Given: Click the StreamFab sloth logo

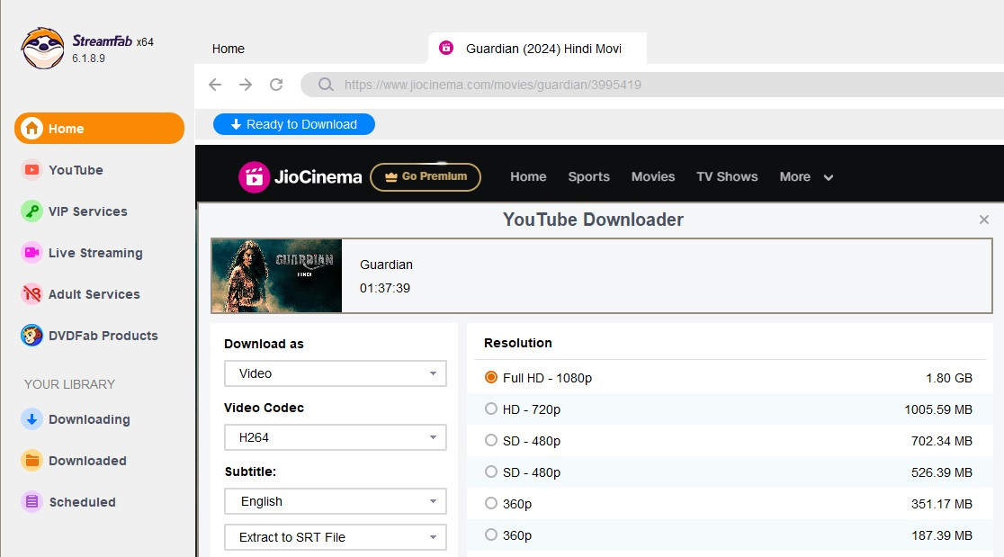Looking at the screenshot, I should tap(43, 49).
